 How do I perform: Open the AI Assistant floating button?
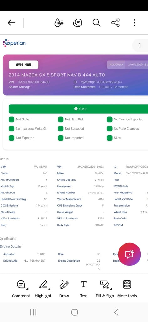(x=129, y=254)
